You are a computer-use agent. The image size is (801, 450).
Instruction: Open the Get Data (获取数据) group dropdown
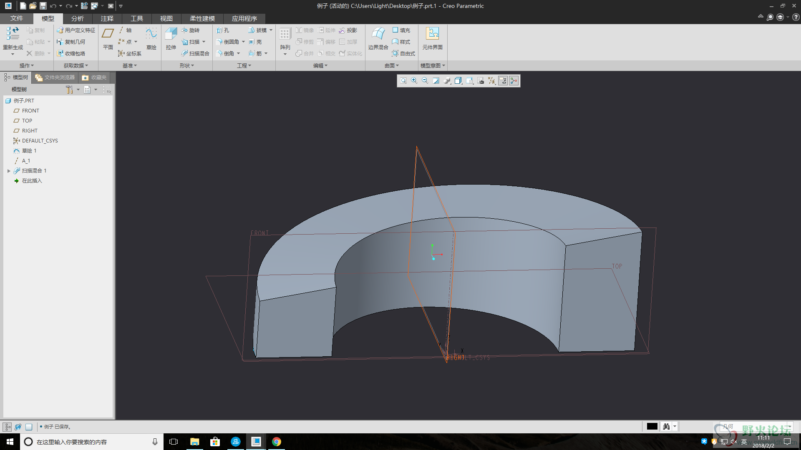pos(76,65)
